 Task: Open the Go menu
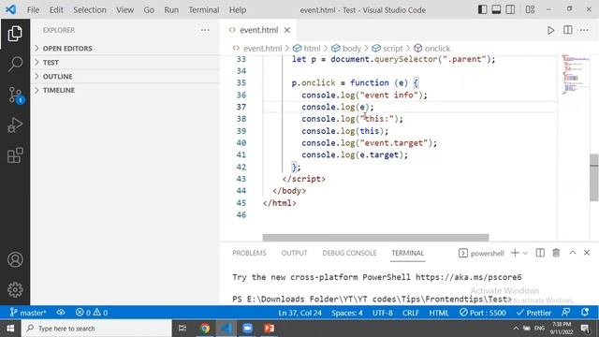click(149, 10)
